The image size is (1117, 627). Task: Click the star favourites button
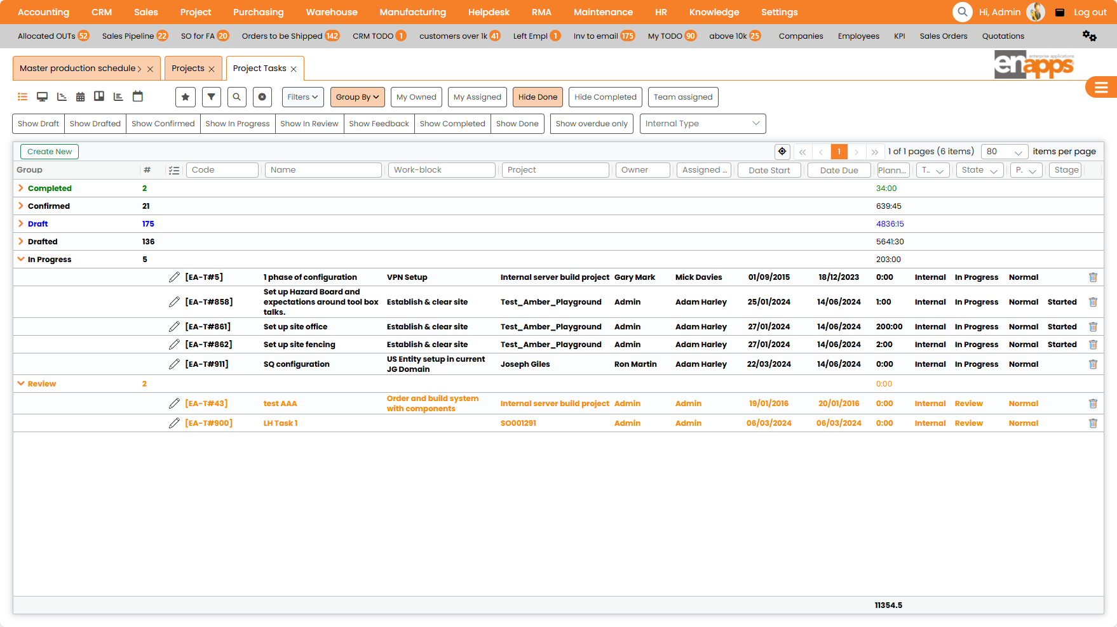[186, 97]
